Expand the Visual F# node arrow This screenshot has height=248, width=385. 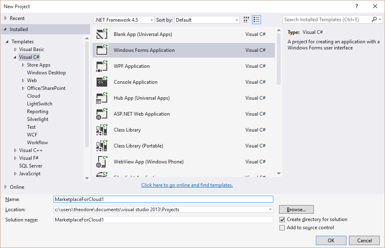click(x=15, y=158)
